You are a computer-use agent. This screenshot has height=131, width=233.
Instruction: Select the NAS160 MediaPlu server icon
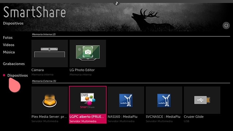click(126, 100)
